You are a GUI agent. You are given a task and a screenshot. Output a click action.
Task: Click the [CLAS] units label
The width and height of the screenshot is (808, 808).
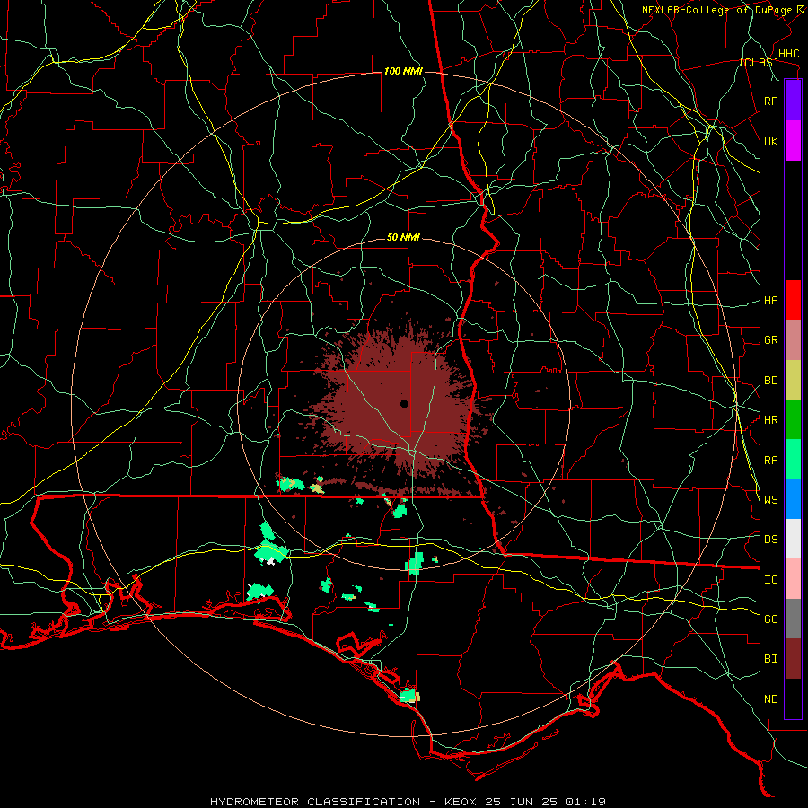pos(759,63)
